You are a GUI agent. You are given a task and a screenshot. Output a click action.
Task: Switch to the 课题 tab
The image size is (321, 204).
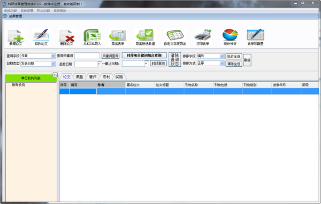point(79,77)
